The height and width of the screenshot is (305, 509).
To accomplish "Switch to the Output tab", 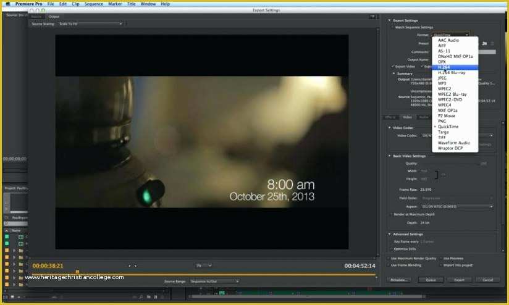I will tap(54, 17).
